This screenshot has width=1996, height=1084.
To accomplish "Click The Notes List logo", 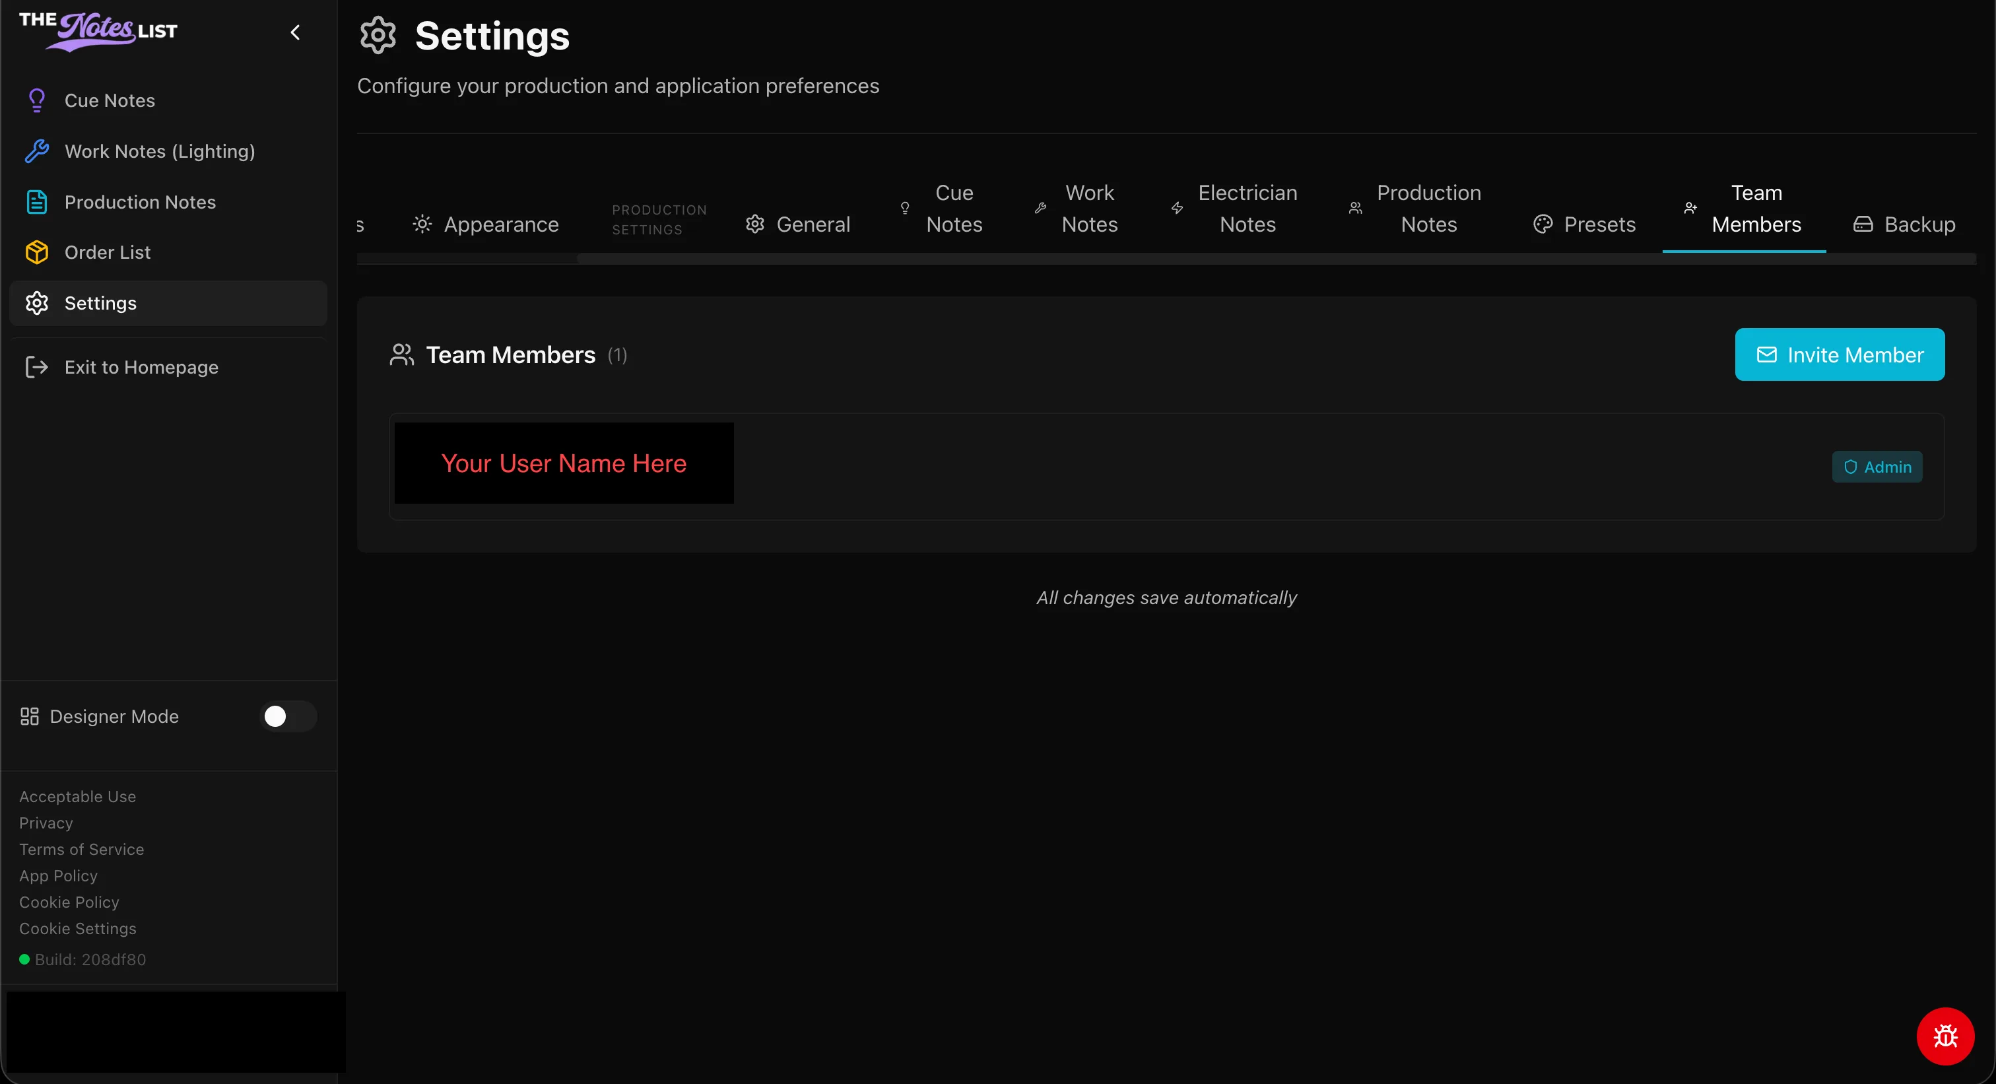I will (98, 32).
